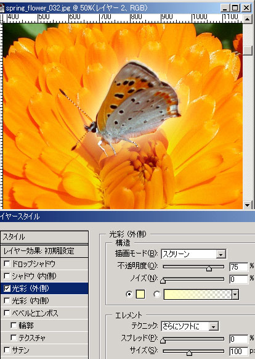Select the gradient radio button
This screenshot has width=255, height=359.
point(157,294)
